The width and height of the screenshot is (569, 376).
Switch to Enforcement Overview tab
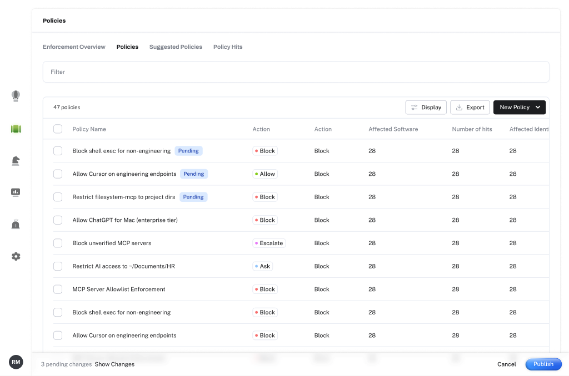(74, 47)
